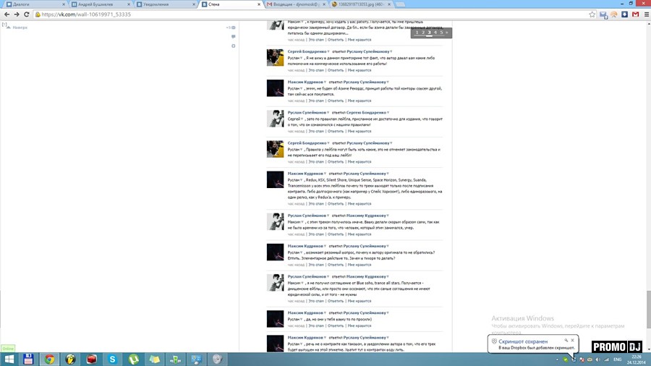
Task: Switch to the Диалоги browser tab
Action: pos(29,4)
